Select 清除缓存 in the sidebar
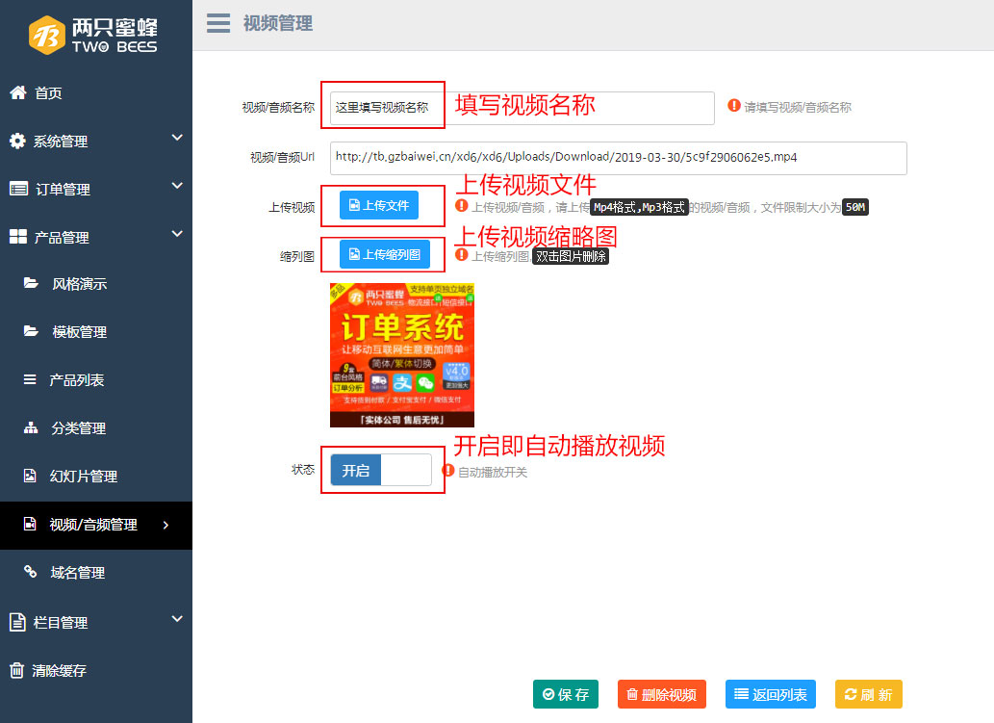This screenshot has height=723, width=994. (96, 670)
